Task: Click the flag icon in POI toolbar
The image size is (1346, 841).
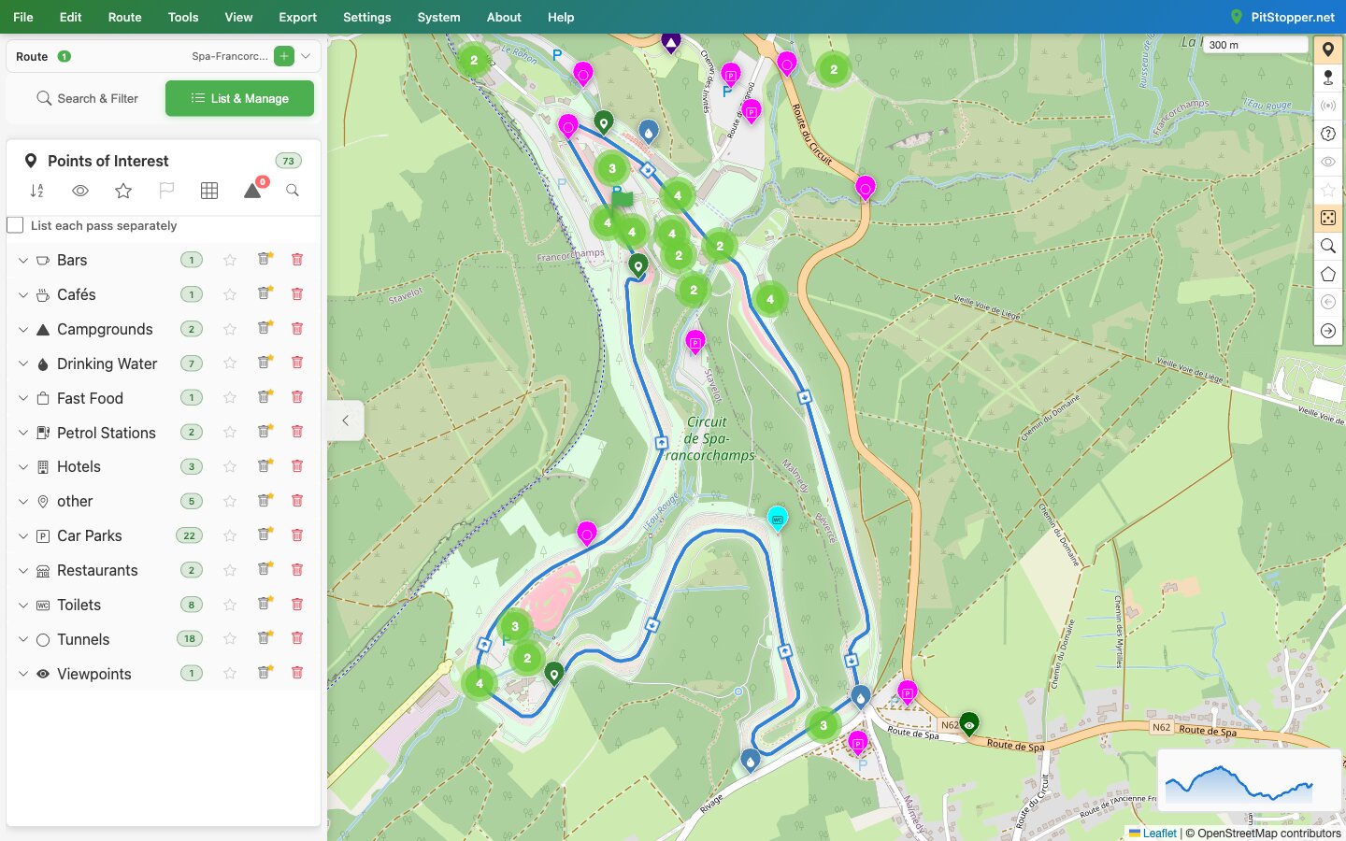Action: click(x=166, y=191)
